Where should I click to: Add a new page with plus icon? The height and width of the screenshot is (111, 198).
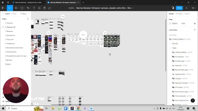coord(28,19)
